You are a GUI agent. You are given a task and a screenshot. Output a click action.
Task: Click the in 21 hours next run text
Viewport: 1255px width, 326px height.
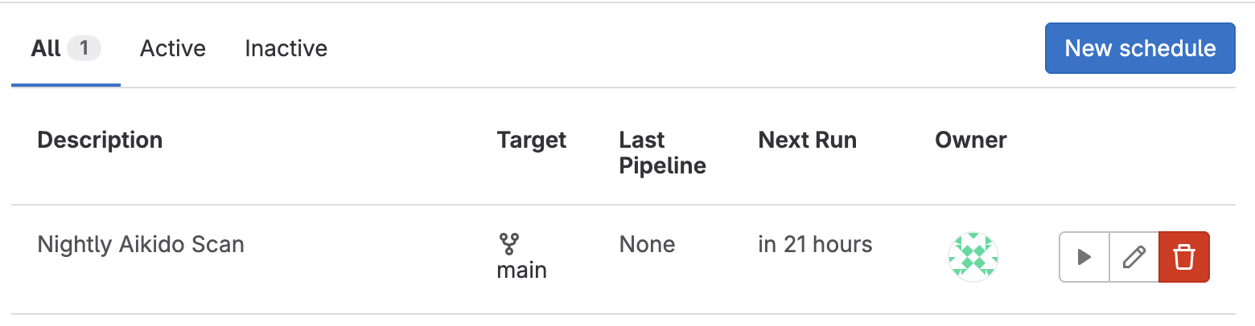815,244
